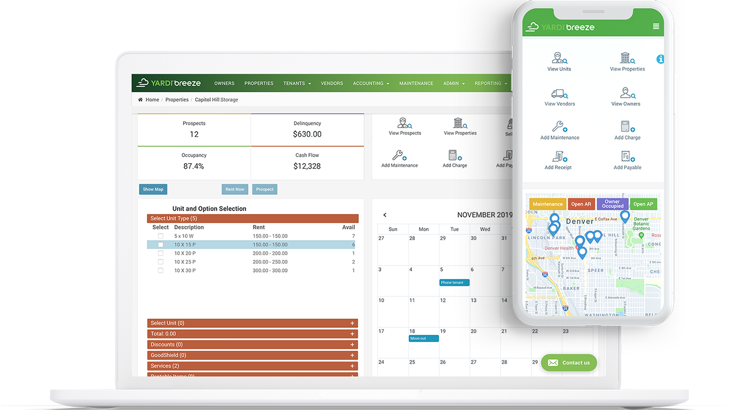Select the 10 X 15 P unit checkbox

pyautogui.click(x=161, y=245)
